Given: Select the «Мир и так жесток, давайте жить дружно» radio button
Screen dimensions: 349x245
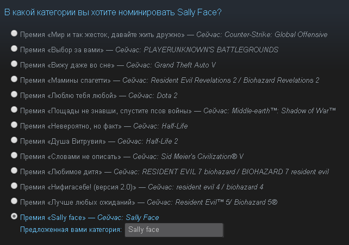Looking at the screenshot, I should click(14, 33).
